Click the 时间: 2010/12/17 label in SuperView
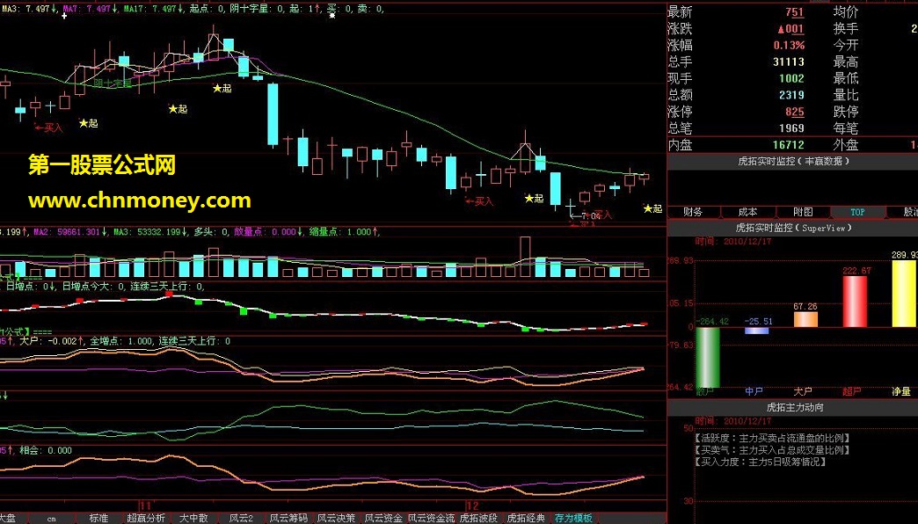 (x=732, y=241)
